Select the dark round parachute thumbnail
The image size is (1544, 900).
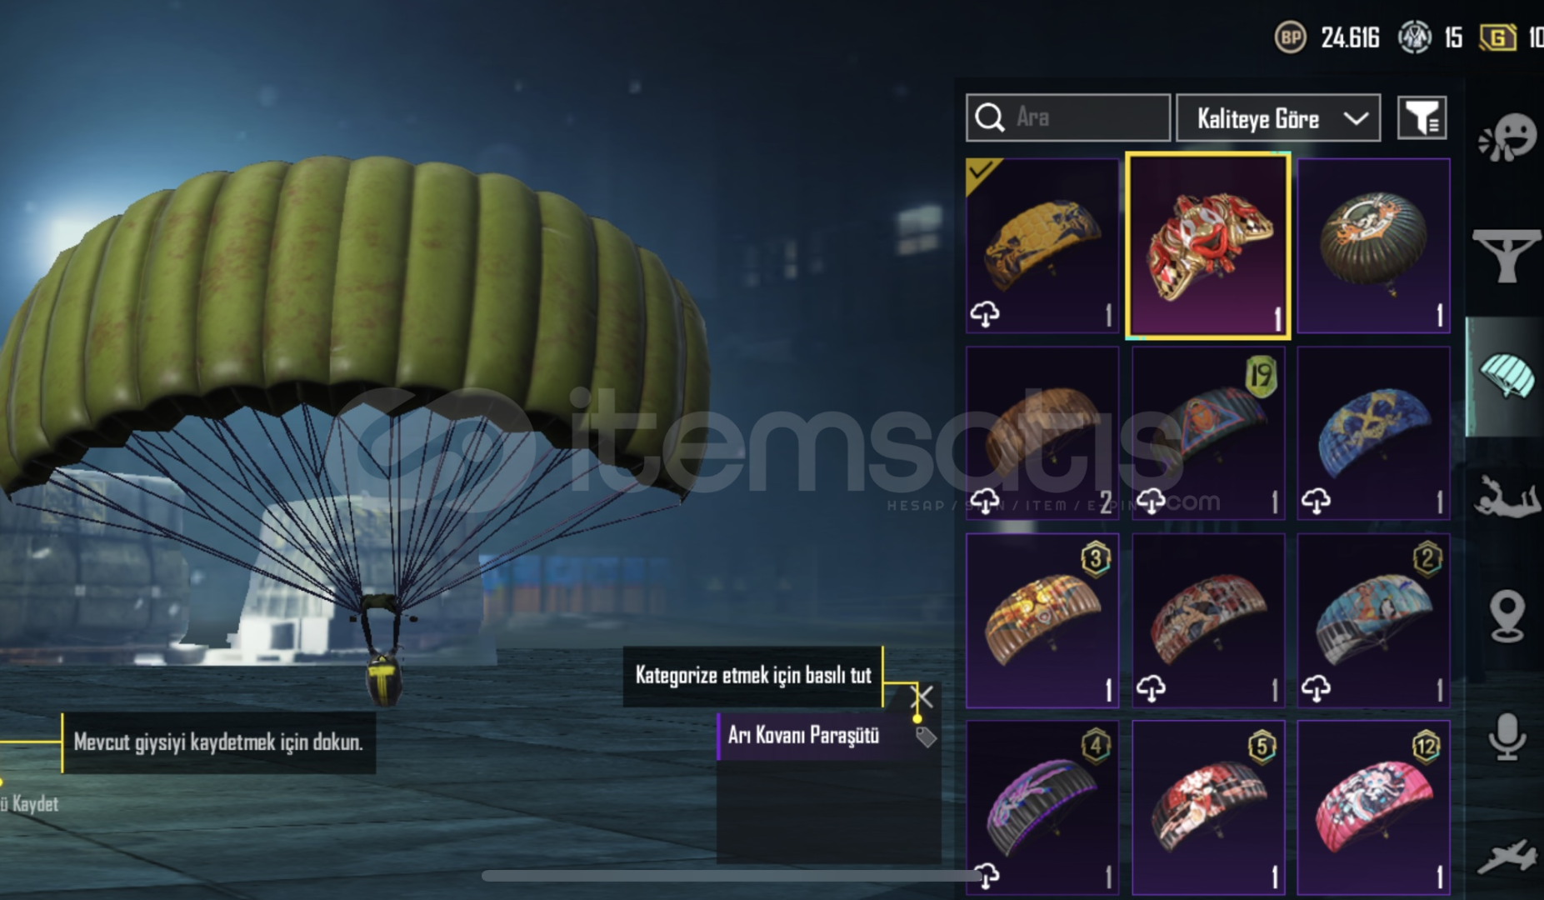point(1374,246)
